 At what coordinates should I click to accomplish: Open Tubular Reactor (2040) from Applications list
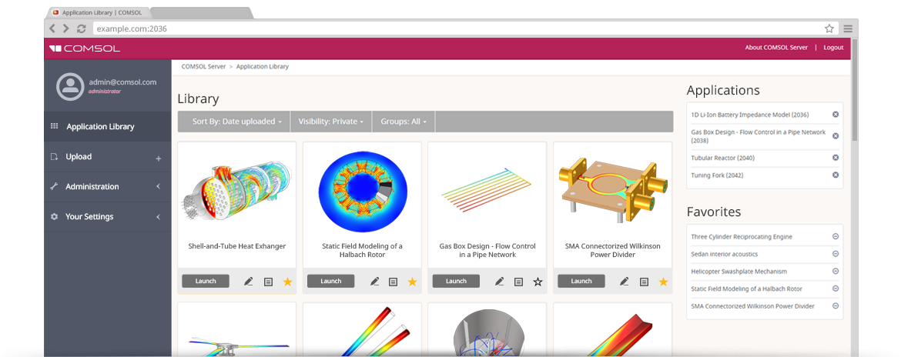723,158
